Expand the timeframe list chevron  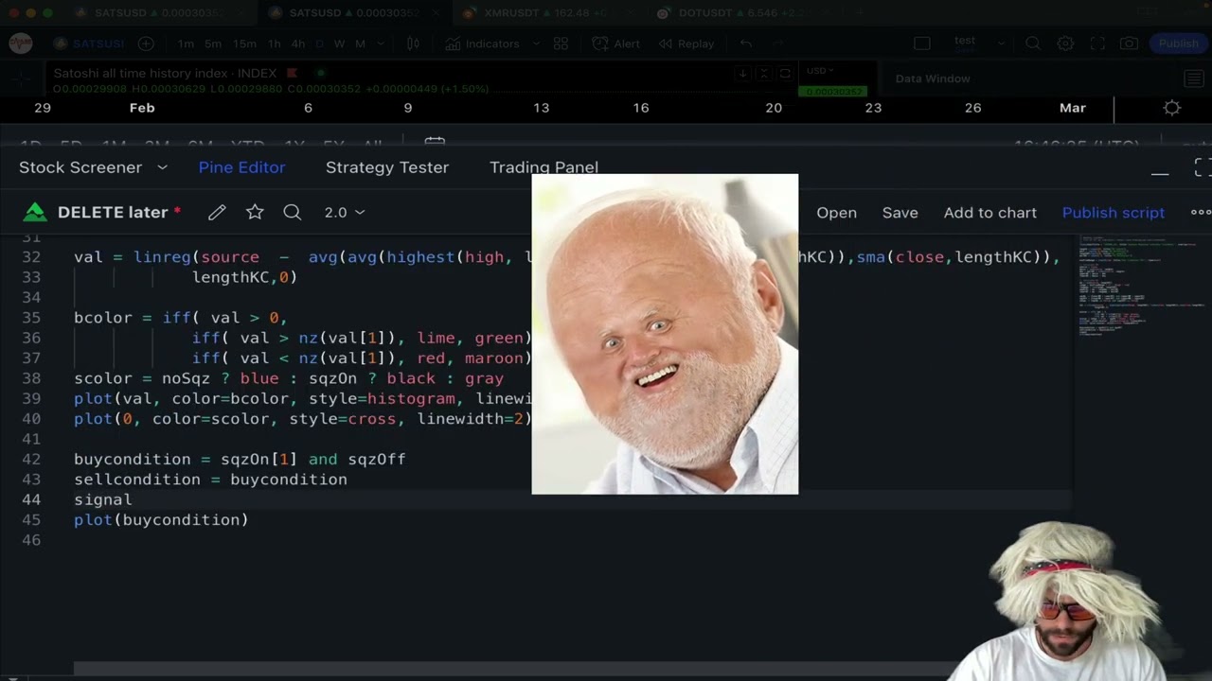coord(381,44)
